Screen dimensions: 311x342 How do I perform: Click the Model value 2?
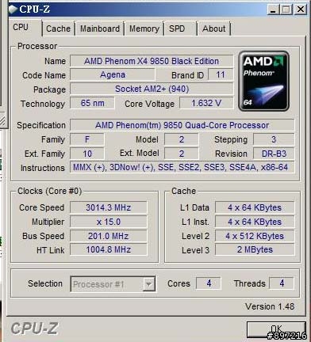click(x=181, y=139)
